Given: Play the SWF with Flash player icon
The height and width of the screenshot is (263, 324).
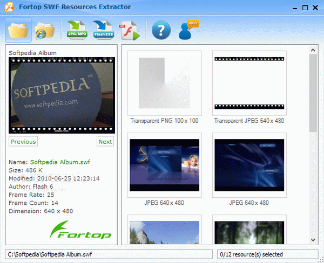Looking at the screenshot, I should (130, 31).
